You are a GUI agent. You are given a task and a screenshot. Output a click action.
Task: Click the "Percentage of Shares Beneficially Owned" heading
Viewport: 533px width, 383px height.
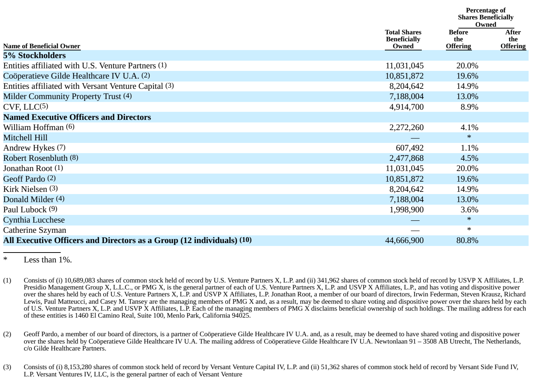[x=486, y=17]
